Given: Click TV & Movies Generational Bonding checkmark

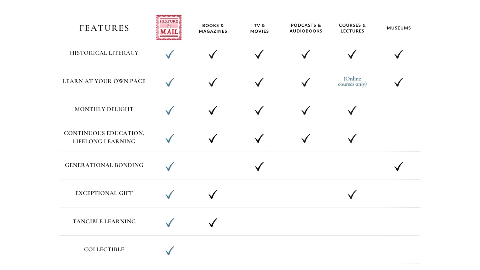Looking at the screenshot, I should tap(259, 166).
